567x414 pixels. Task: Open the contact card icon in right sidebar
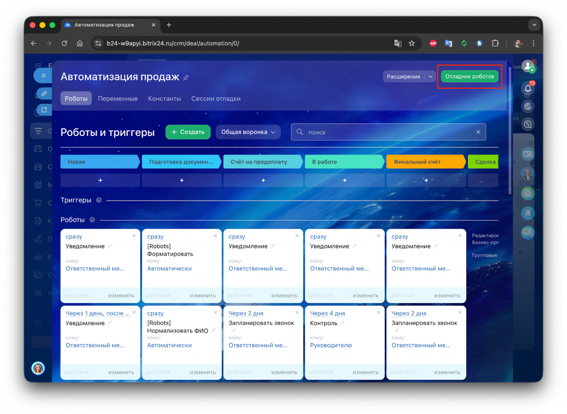coord(528,154)
